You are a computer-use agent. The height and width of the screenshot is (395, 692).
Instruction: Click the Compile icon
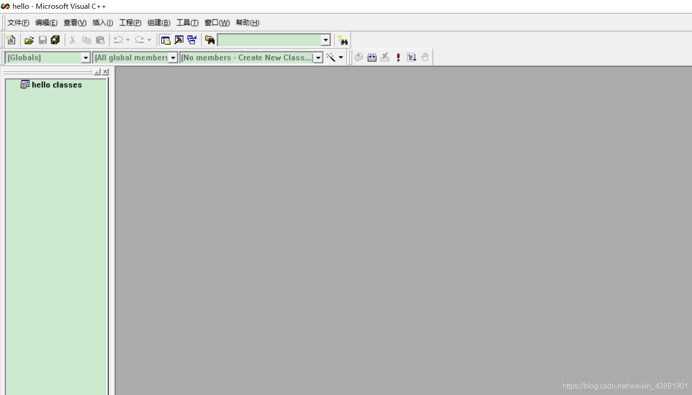[359, 57]
